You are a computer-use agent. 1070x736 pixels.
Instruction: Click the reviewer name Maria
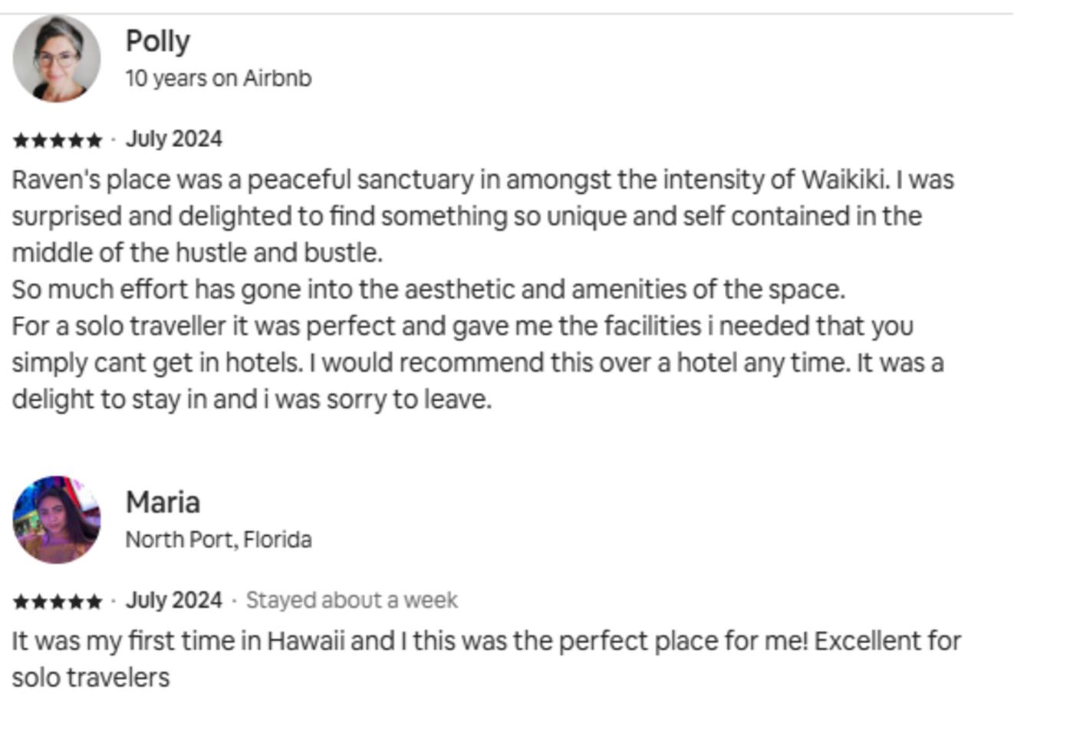(x=163, y=503)
